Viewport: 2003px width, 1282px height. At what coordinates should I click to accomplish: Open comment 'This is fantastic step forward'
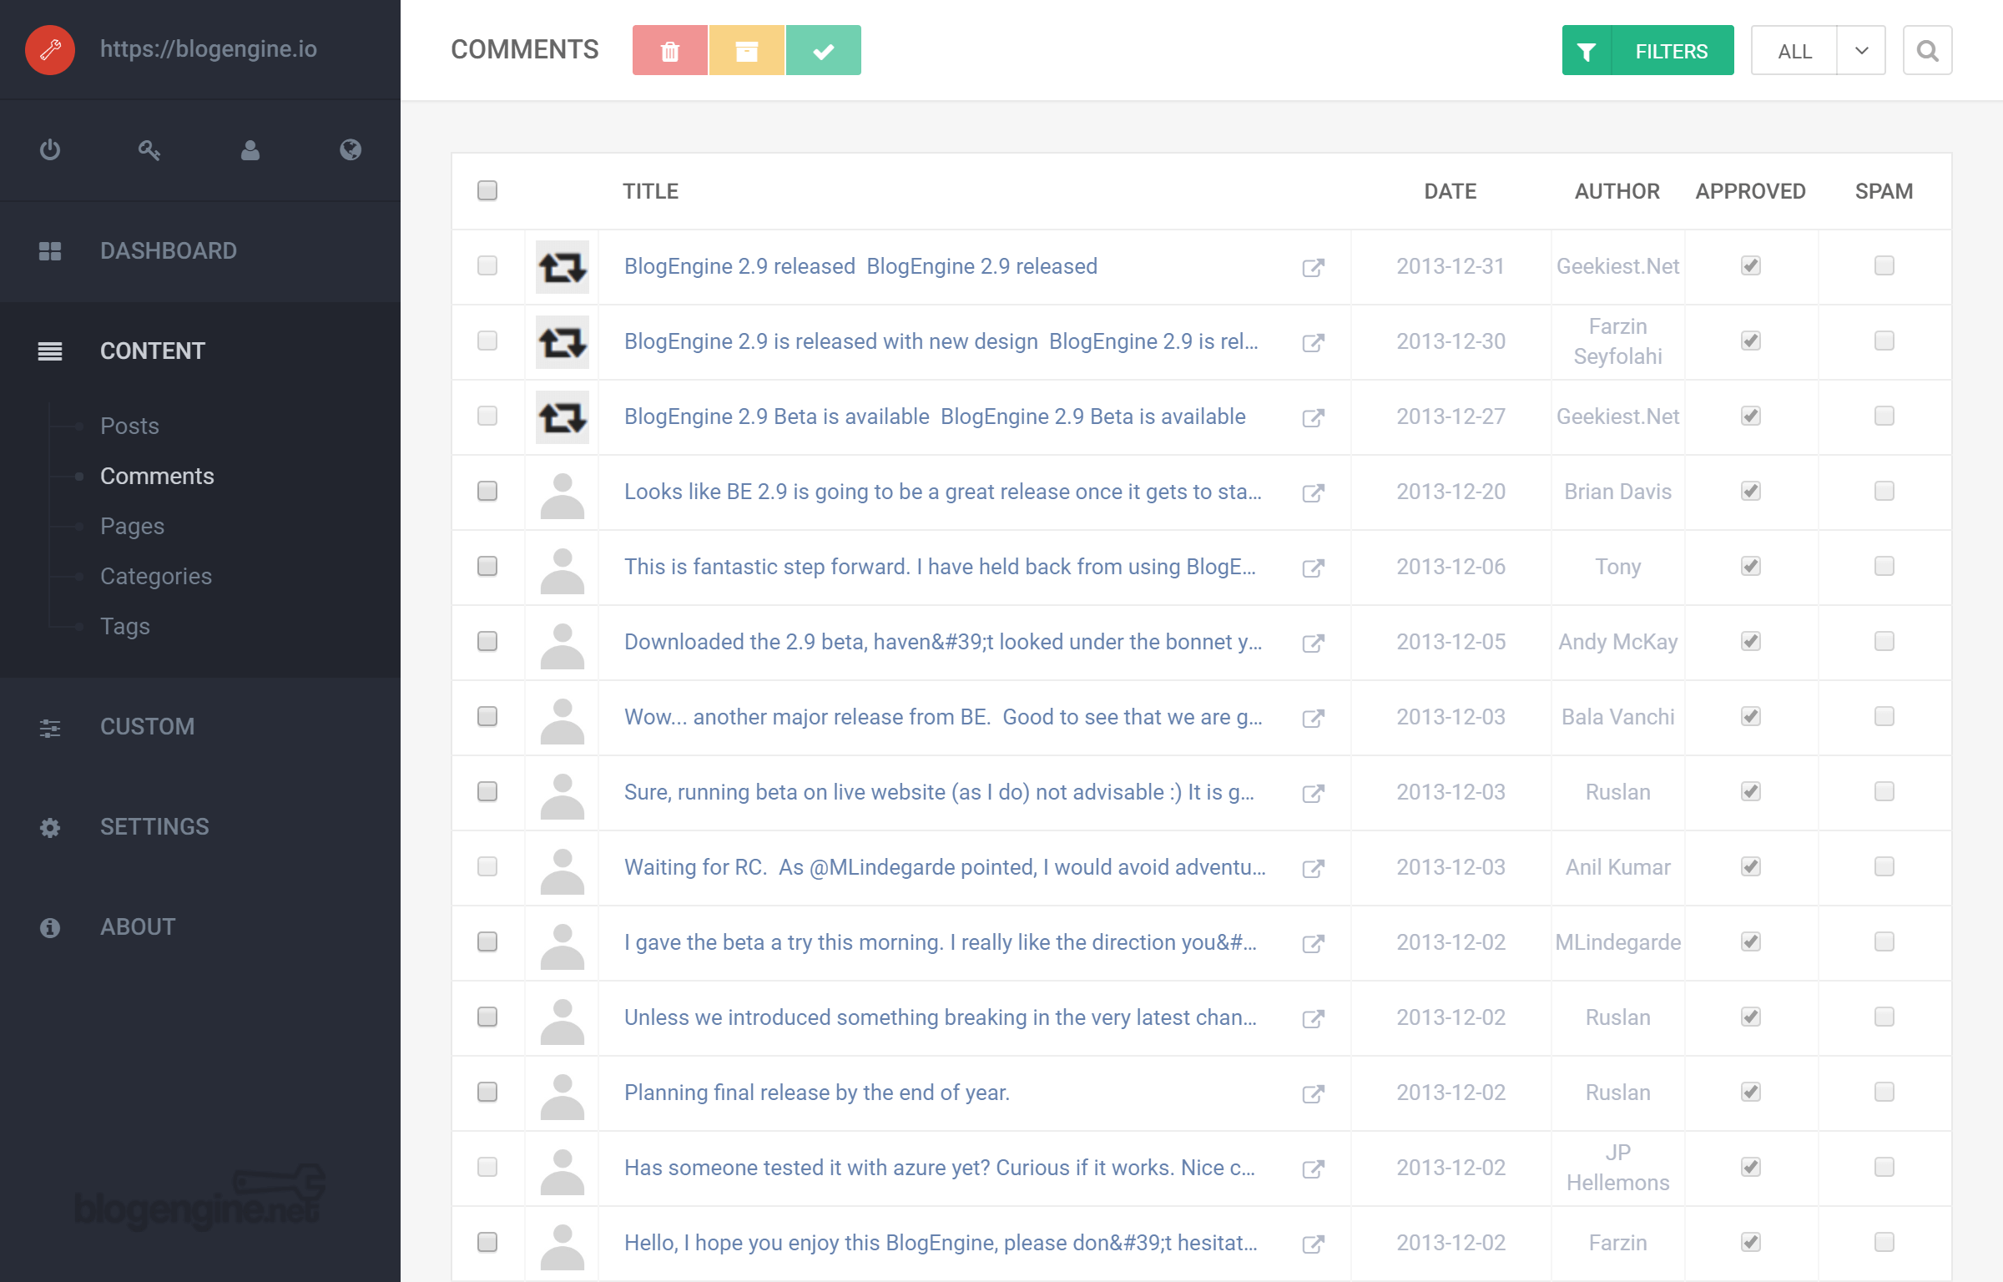940,567
